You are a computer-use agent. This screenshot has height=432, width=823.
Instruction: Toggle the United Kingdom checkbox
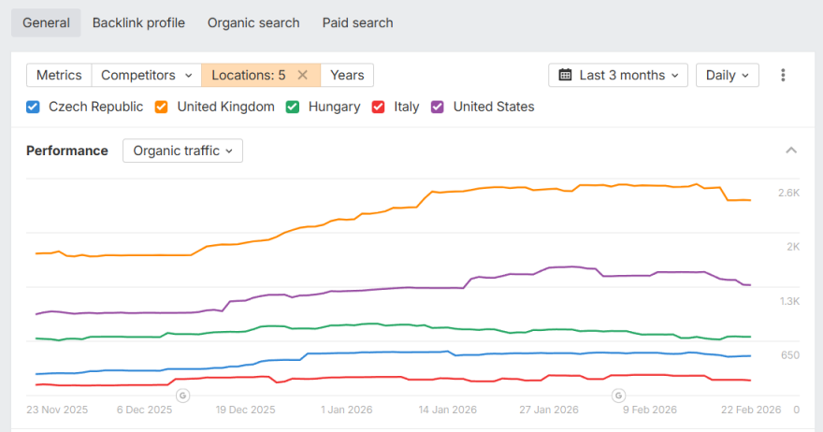click(x=161, y=107)
